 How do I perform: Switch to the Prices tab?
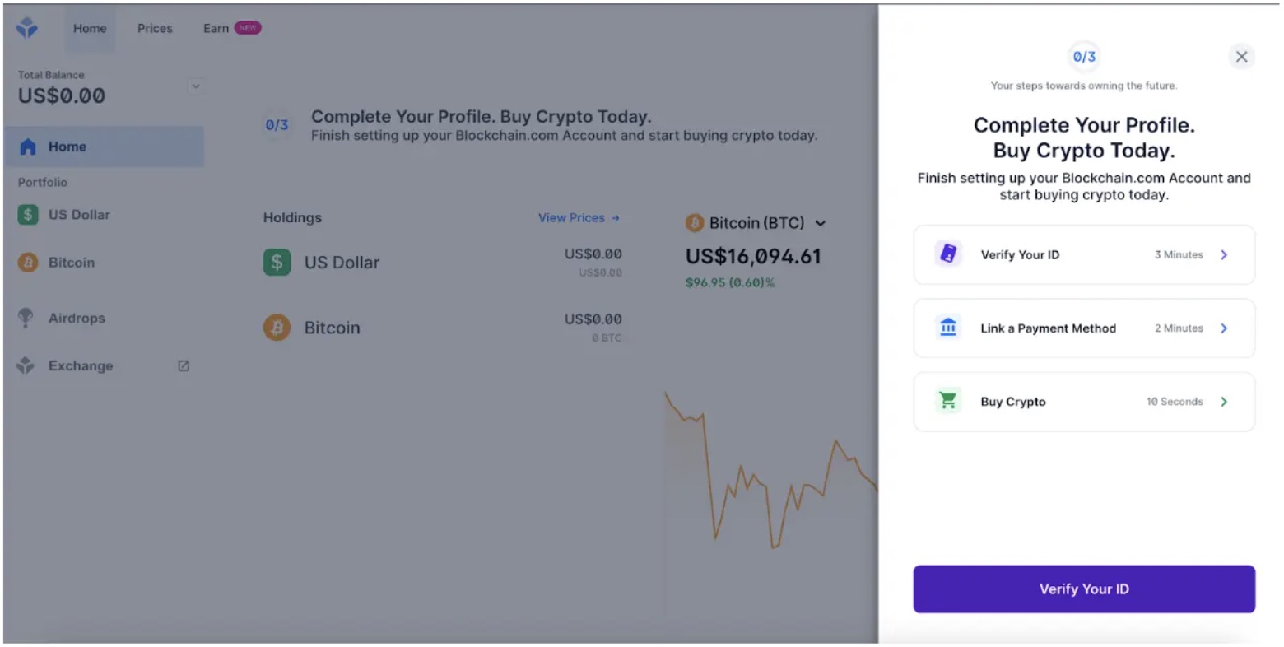(x=155, y=27)
